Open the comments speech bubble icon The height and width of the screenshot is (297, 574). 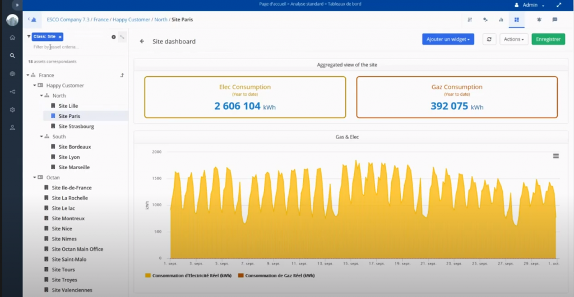tap(555, 20)
